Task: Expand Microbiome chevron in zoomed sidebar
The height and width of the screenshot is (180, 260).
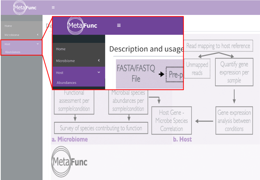Action: 99,60
